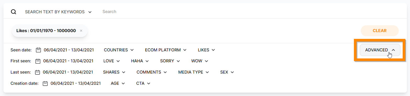Open the Last seen calendar icon

pyautogui.click(x=37, y=72)
